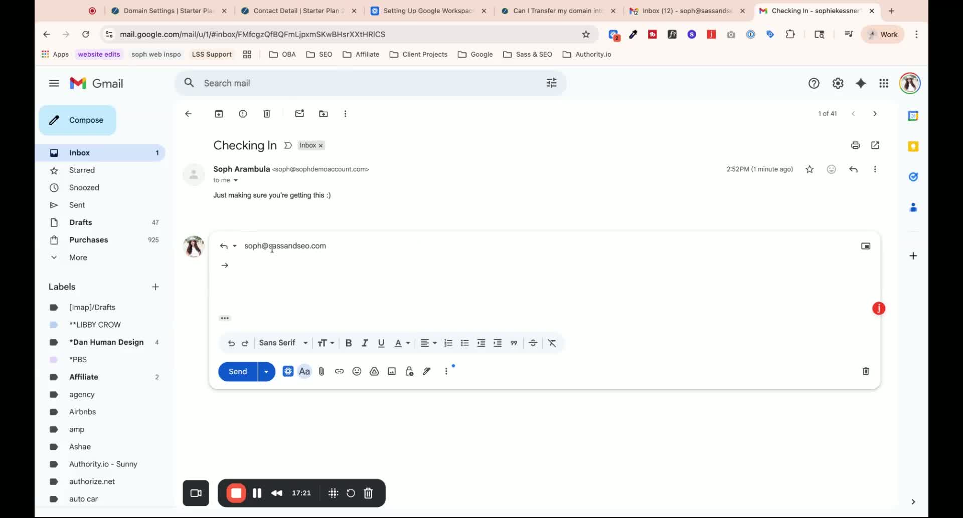The width and height of the screenshot is (963, 518).
Task: Add an emoji reaction to the message
Action: (x=831, y=169)
